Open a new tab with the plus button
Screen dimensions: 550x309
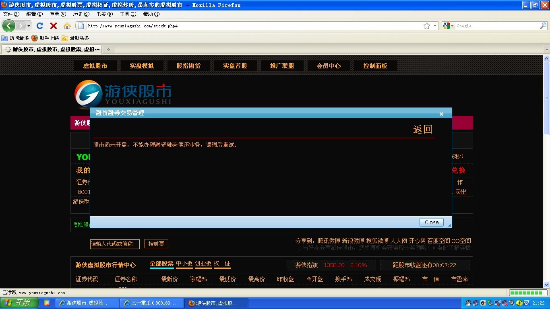[x=108, y=49]
